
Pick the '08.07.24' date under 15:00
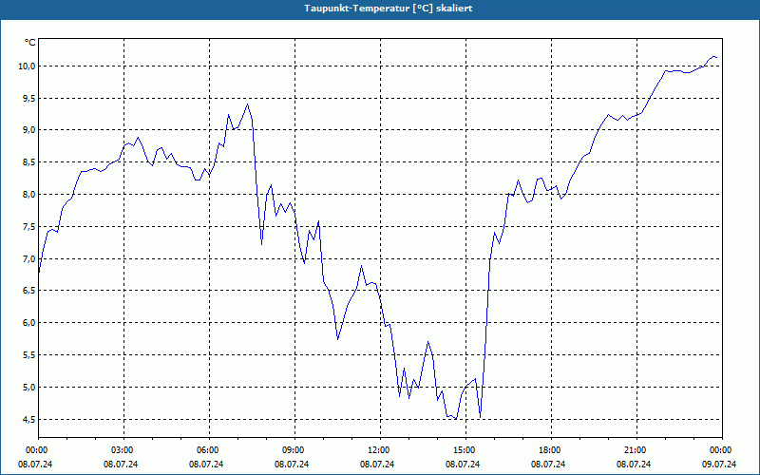point(463,465)
